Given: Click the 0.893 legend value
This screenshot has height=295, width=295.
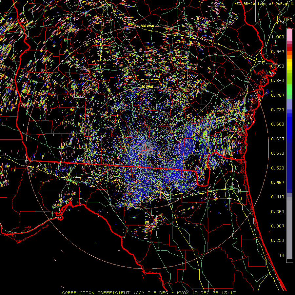Looking at the screenshot, I should (x=278, y=66).
